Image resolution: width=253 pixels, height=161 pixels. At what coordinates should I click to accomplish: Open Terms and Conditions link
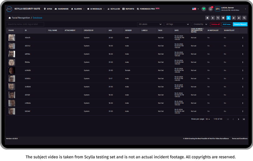[240, 138]
